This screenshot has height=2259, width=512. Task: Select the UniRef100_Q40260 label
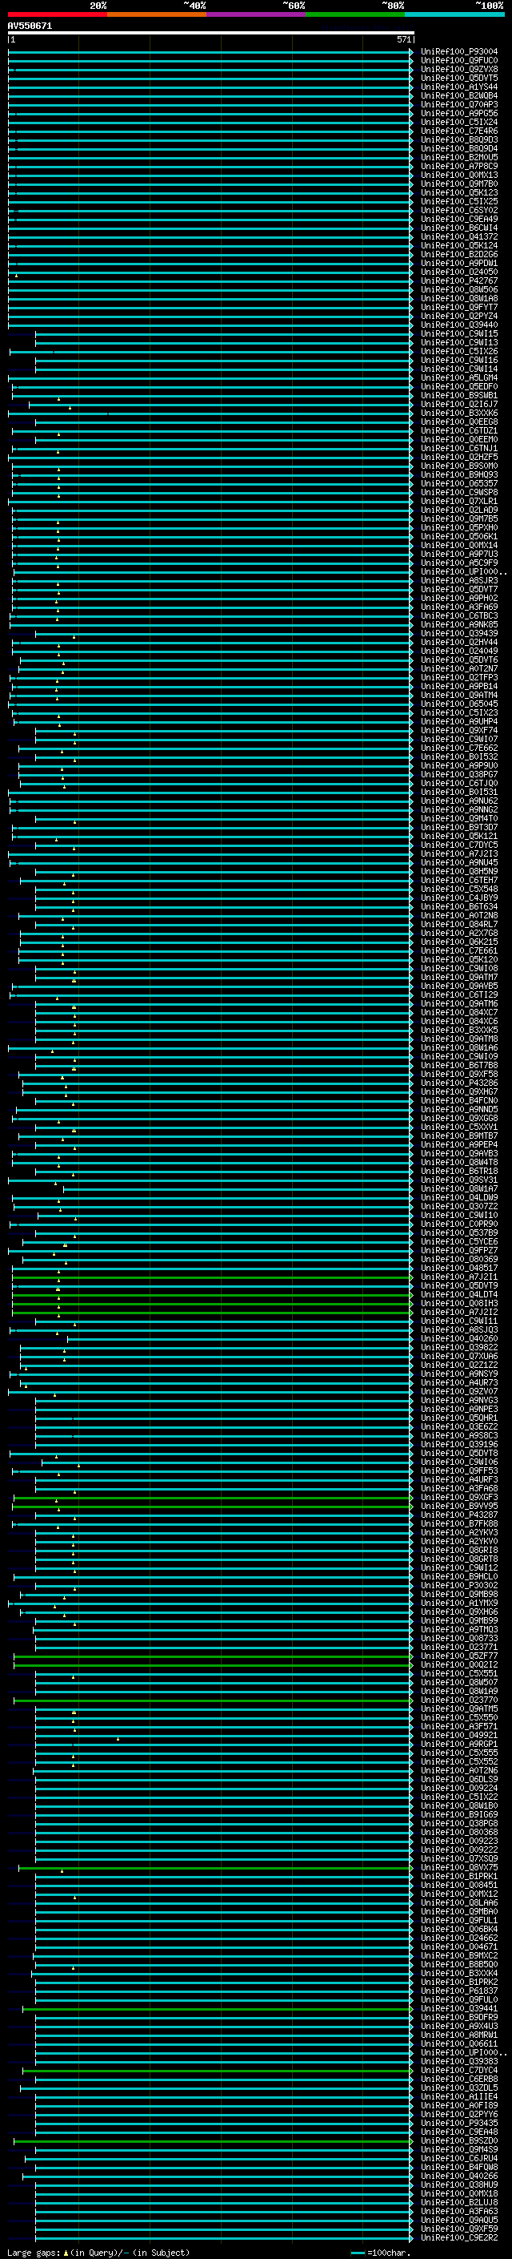pyautogui.click(x=459, y=1338)
